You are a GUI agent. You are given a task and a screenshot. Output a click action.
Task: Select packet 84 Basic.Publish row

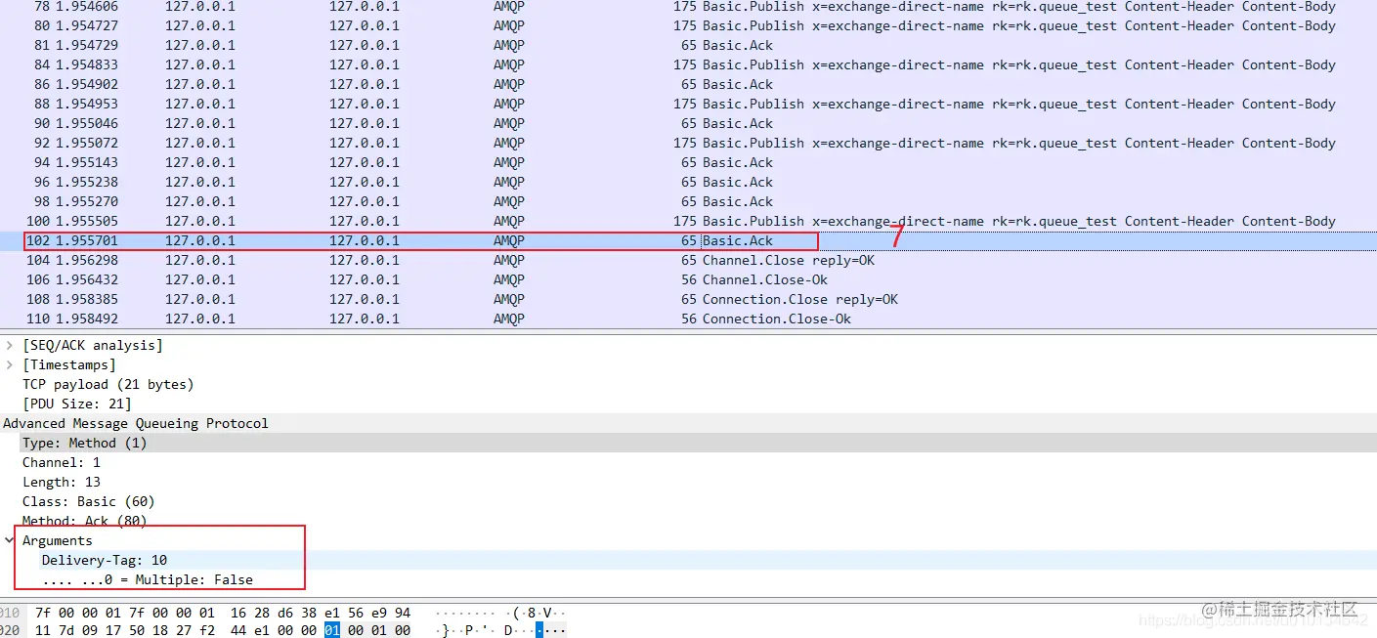[x=688, y=64]
